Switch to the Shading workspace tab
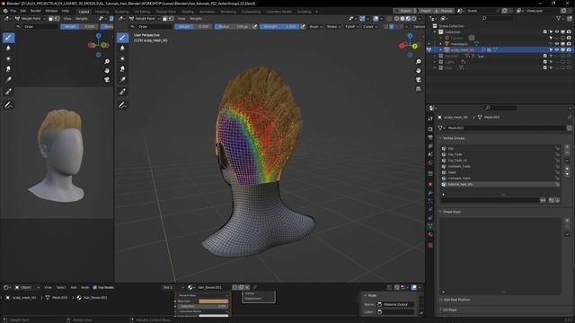575x323 pixels. coord(188,12)
